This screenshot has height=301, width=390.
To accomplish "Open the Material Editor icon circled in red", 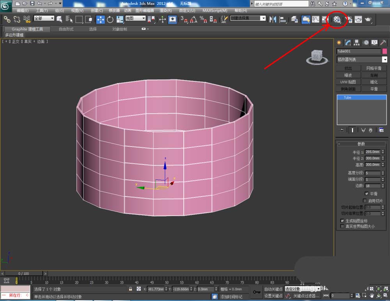I will pos(337,19).
